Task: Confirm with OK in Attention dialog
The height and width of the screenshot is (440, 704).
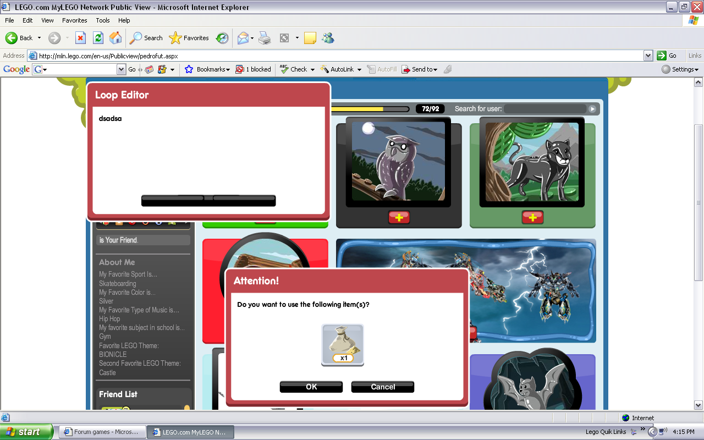Action: point(311,387)
